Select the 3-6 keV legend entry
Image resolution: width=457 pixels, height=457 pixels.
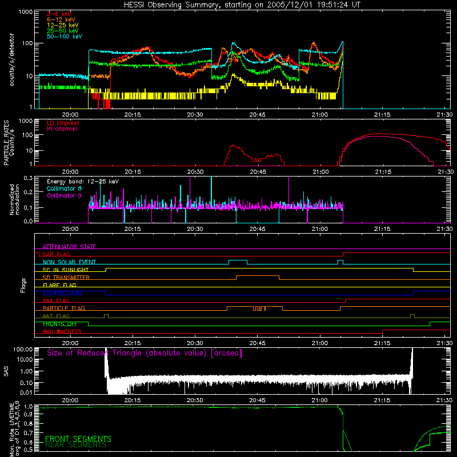click(x=59, y=14)
